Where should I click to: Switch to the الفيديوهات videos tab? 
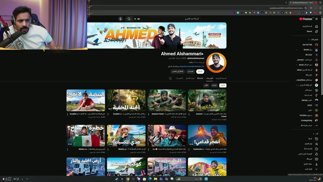[x=209, y=78]
